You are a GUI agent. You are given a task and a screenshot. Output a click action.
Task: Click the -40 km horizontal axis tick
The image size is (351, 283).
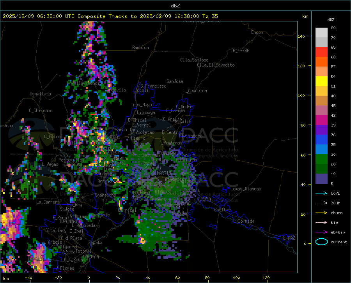(x=28, y=278)
